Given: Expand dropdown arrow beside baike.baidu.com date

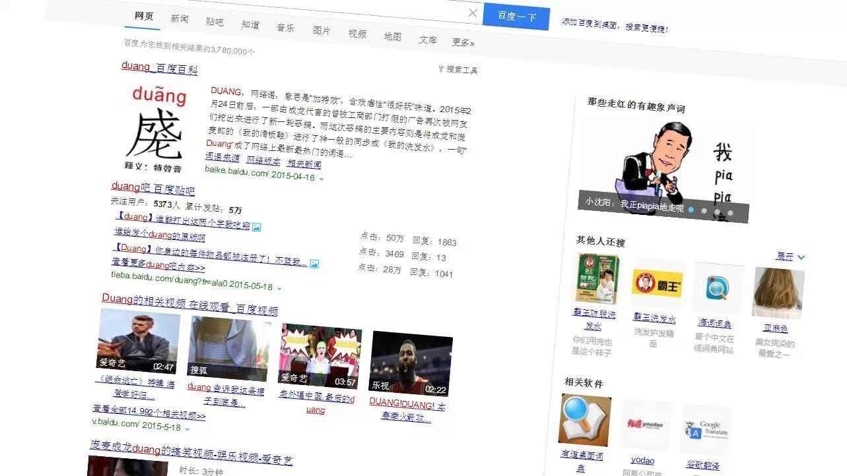Looking at the screenshot, I should coord(322,178).
